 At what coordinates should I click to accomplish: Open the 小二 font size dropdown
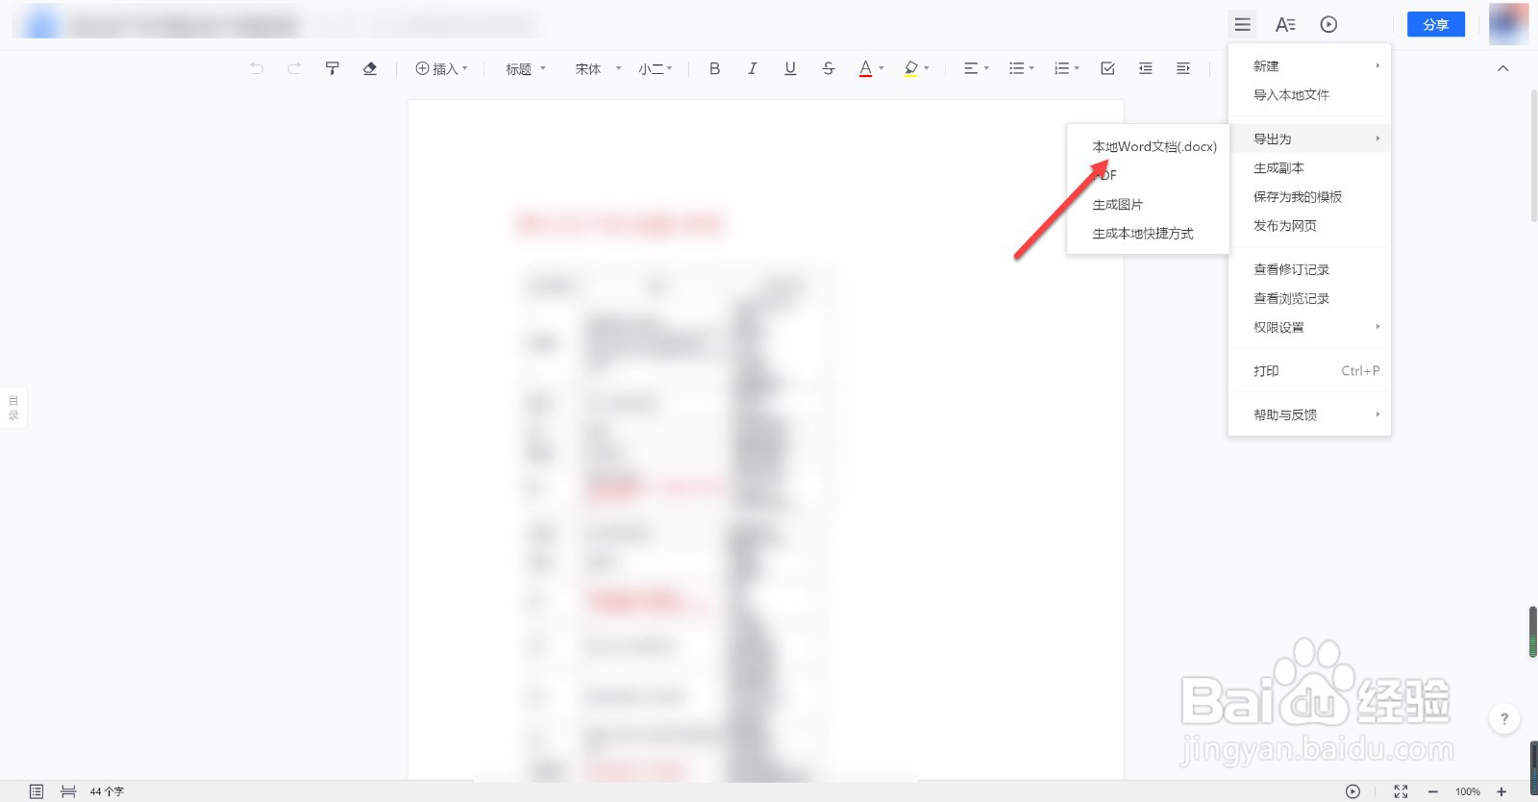point(656,68)
